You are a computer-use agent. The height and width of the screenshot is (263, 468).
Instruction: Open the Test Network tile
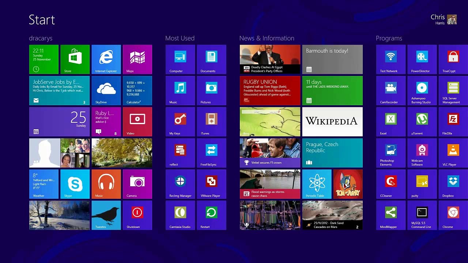click(x=391, y=60)
